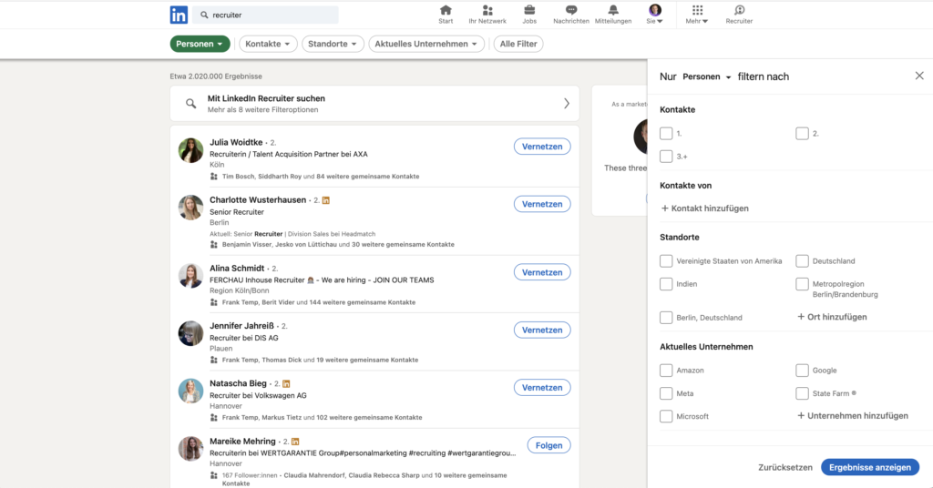Open Nachrichten messages icon

point(571,11)
